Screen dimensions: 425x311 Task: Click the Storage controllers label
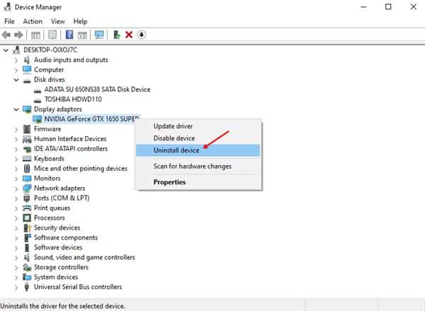click(x=61, y=267)
